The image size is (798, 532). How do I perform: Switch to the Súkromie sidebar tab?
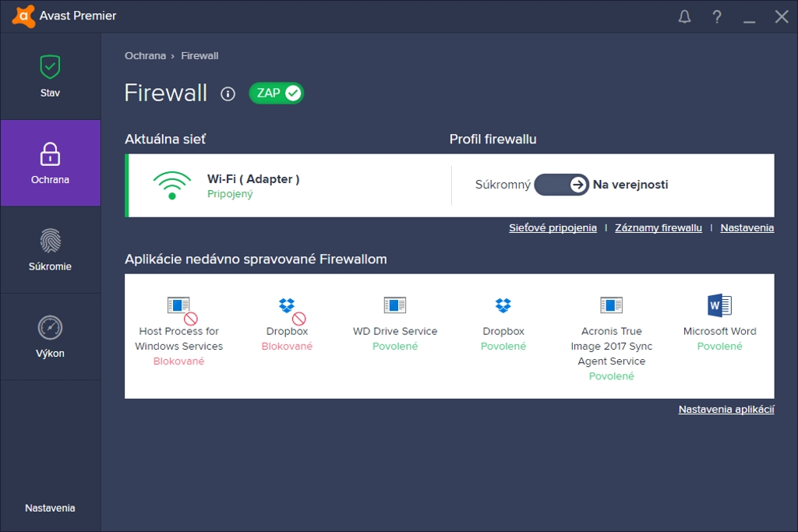coord(51,249)
